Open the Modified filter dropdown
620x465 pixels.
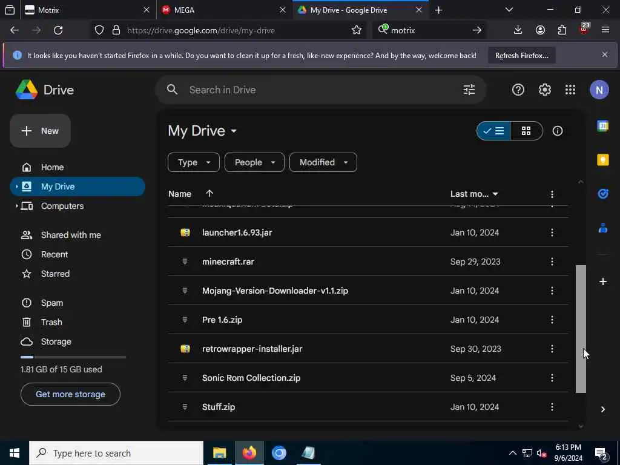[323, 162]
